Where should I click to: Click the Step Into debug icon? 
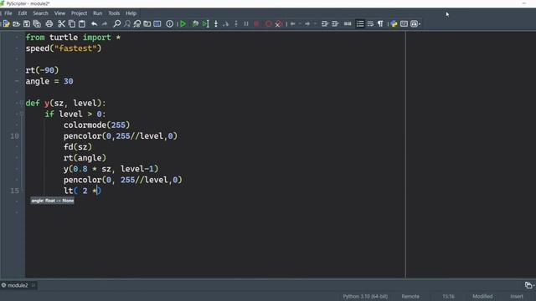tap(216, 24)
